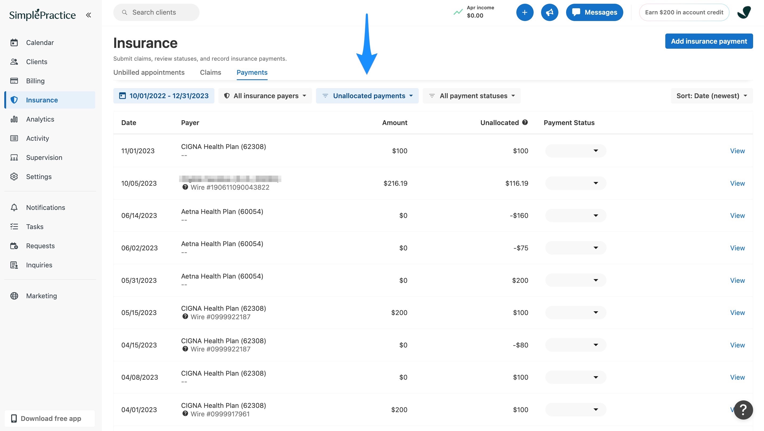Open payment status dropdown for 11/01/2023 row

[x=576, y=151]
